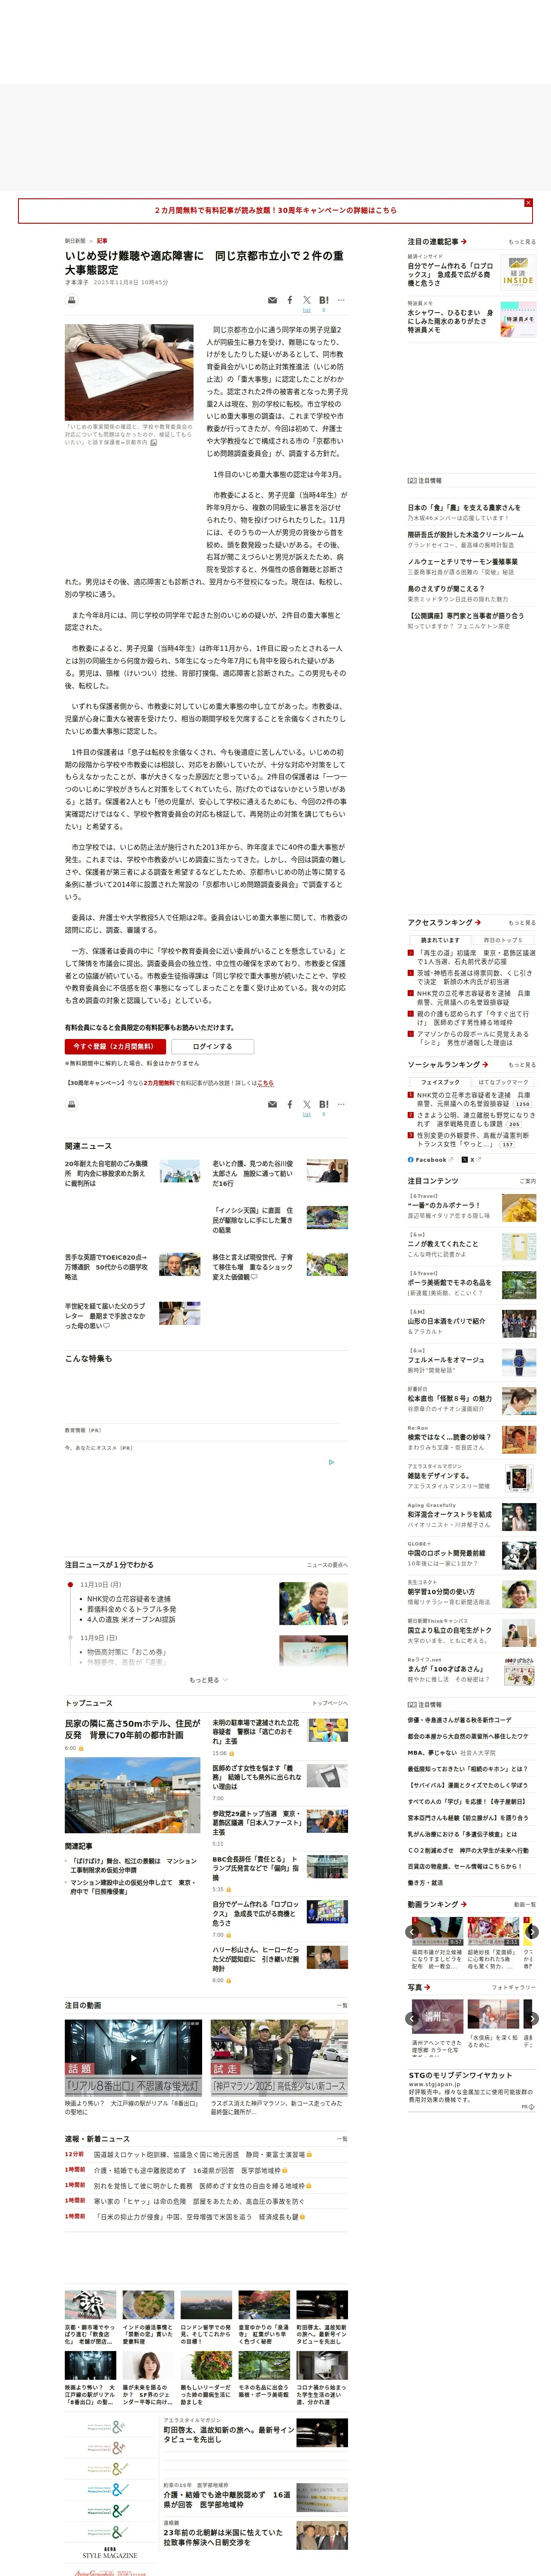Open the こちら campaign details link
Viewport: 551px width, 2576px height.
265,1083
